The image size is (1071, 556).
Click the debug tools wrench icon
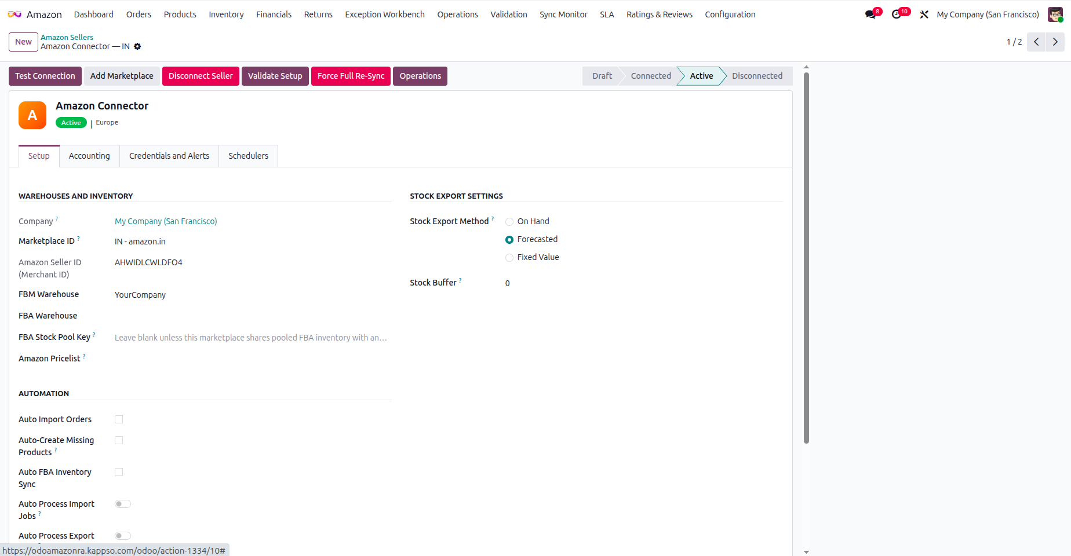coord(924,14)
